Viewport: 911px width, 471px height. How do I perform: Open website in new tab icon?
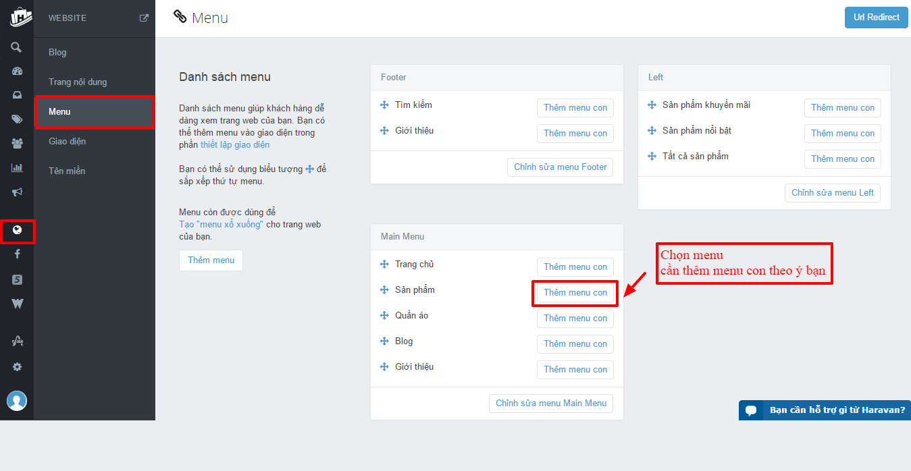(144, 18)
